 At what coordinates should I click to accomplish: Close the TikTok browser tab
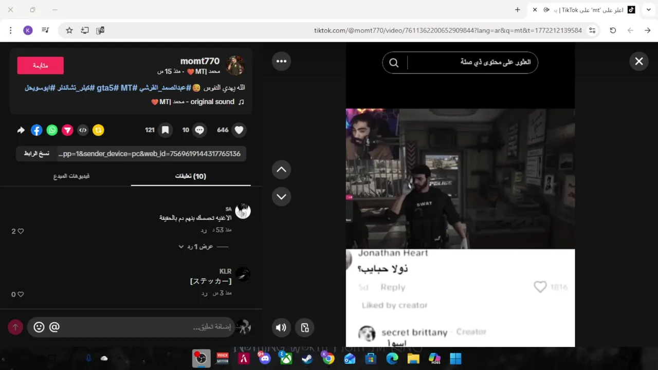[x=535, y=10]
